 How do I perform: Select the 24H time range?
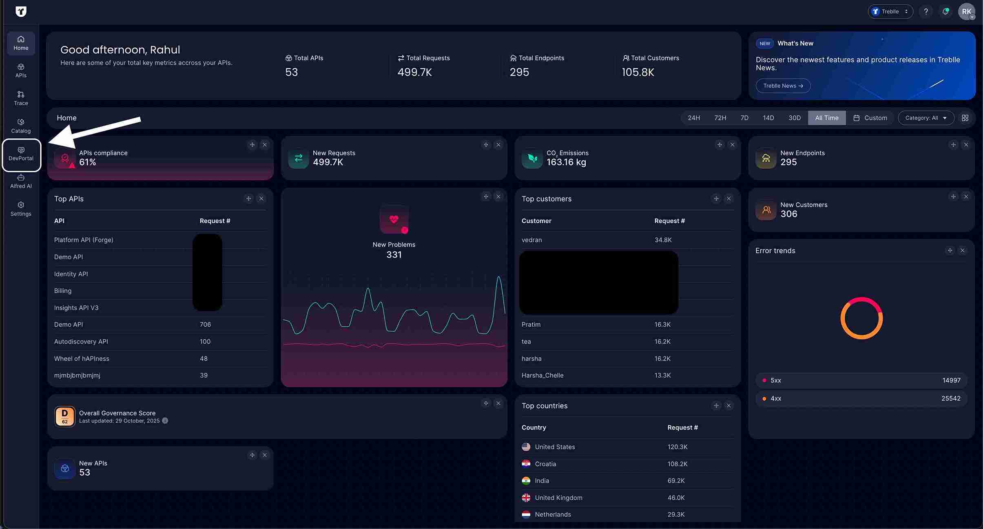point(693,118)
